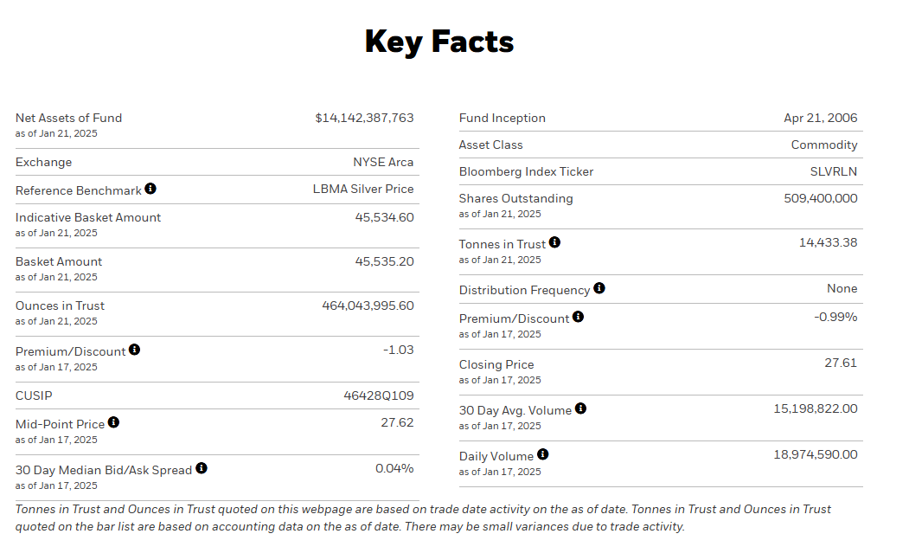
Task: Click the Distribution Frequency info icon
Action: click(599, 288)
